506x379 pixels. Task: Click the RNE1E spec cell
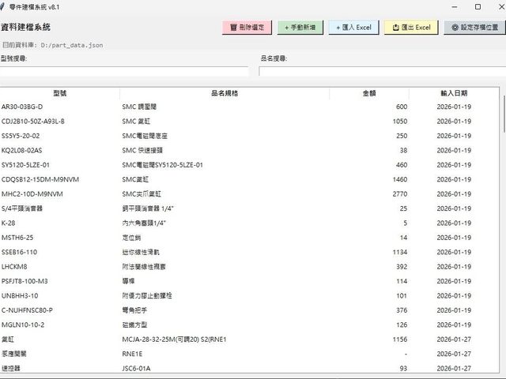pyautogui.click(x=132, y=354)
